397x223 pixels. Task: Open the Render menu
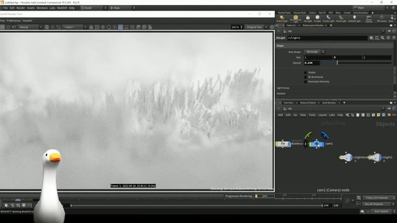[20, 8]
